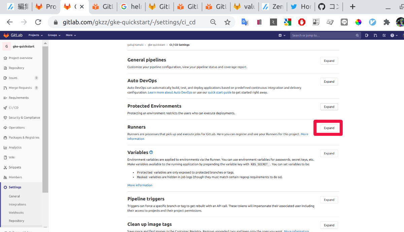Expand the Variables section
This screenshot has width=404, height=232.
coord(329,153)
